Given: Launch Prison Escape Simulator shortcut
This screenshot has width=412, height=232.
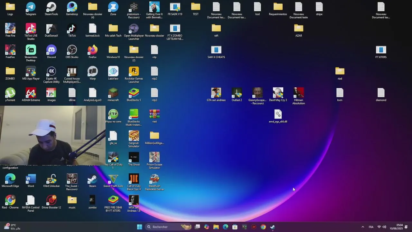Looking at the screenshot, I should [x=154, y=160].
